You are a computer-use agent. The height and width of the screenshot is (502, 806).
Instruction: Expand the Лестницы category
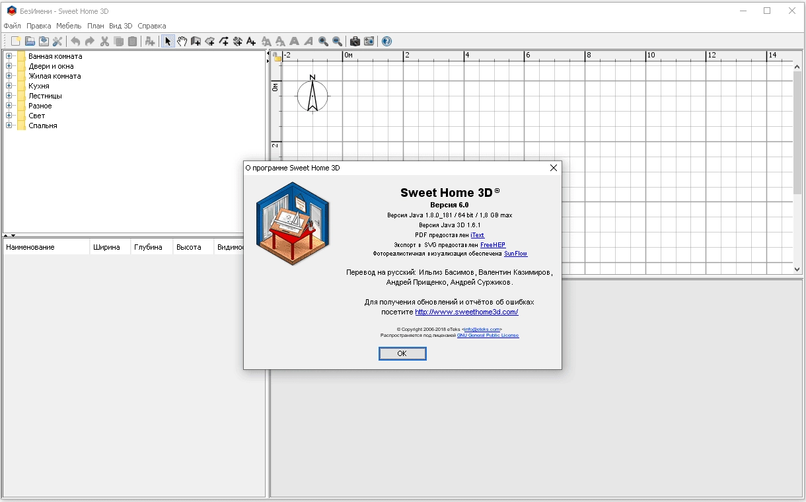point(9,96)
